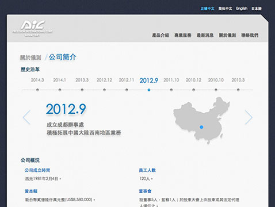The width and height of the screenshot is (275, 207).
Task: Switch language to 日本語
Action: (x=257, y=9)
